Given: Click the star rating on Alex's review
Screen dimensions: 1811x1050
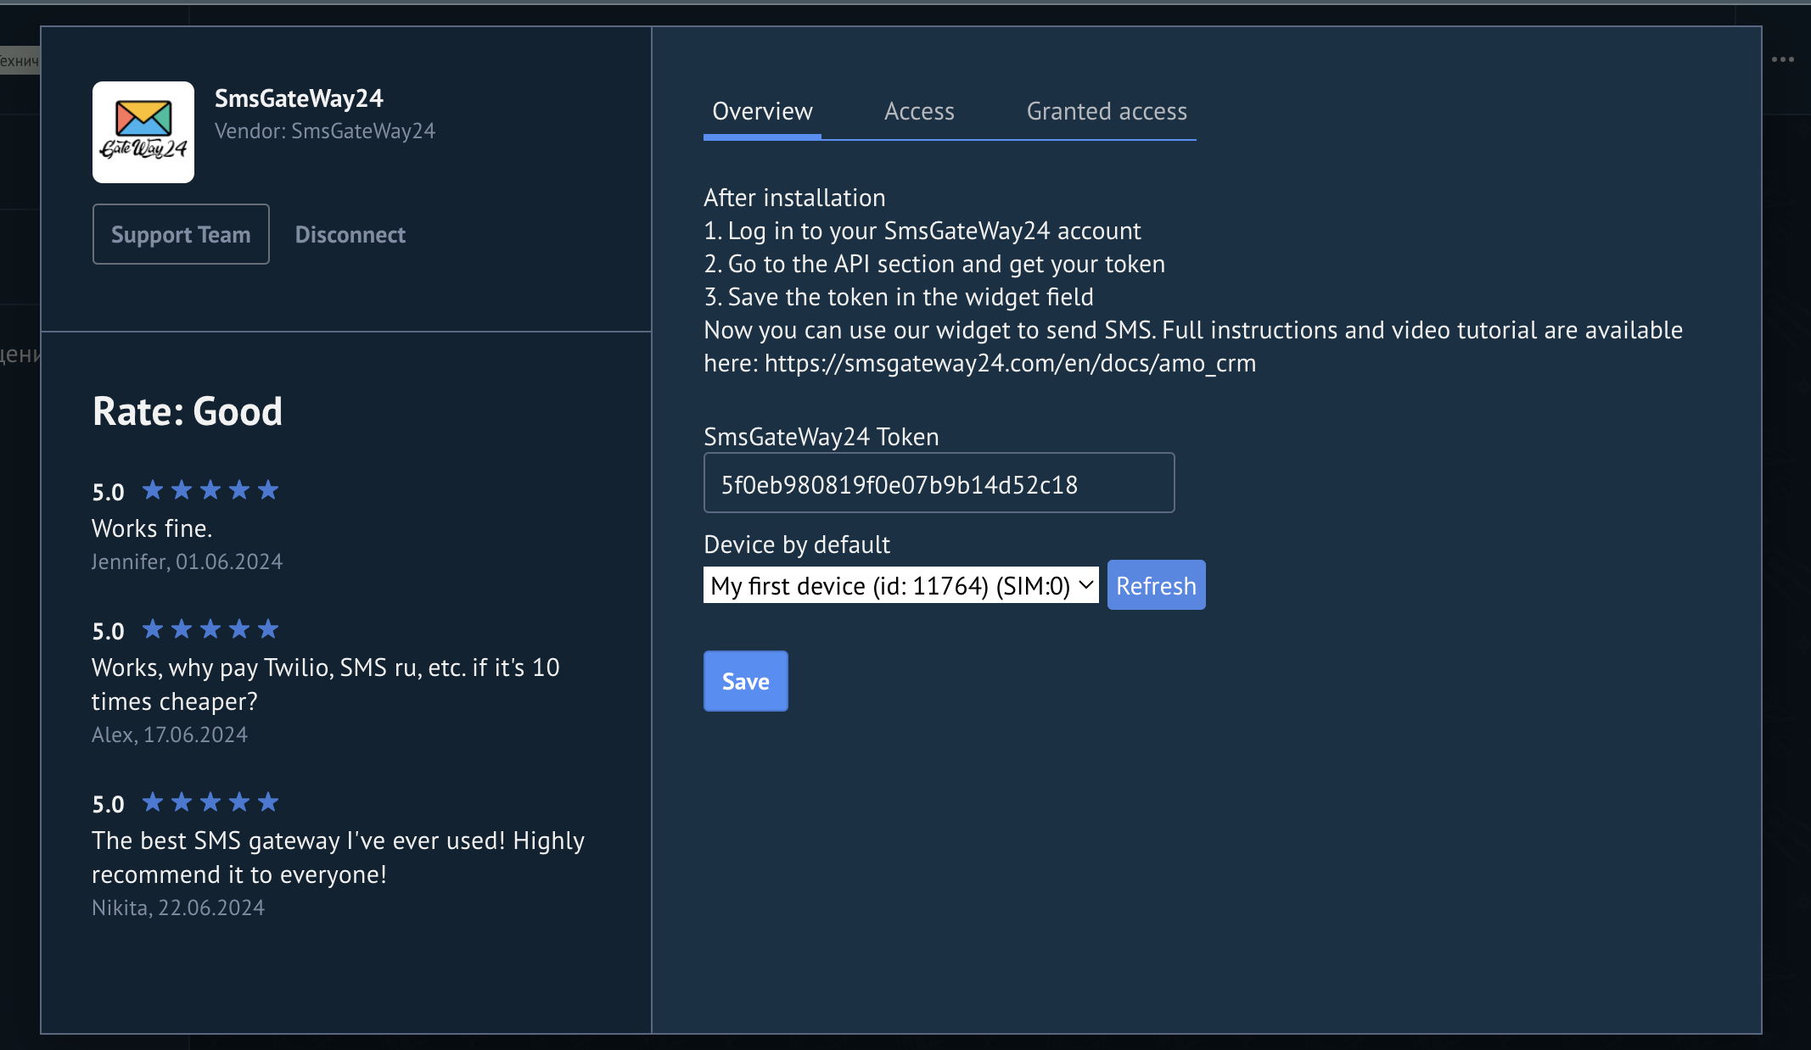Looking at the screenshot, I should click(x=210, y=629).
